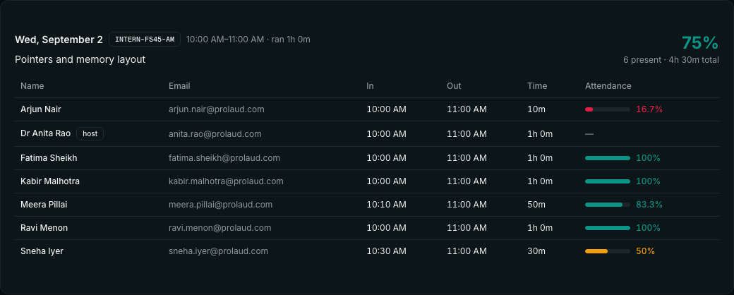
Task: Click the 10:00 AM–11:00 AM session time text
Action: (x=225, y=40)
